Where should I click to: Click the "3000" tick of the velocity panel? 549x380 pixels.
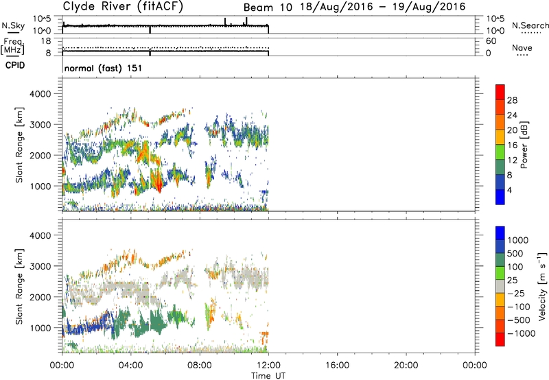point(40,266)
